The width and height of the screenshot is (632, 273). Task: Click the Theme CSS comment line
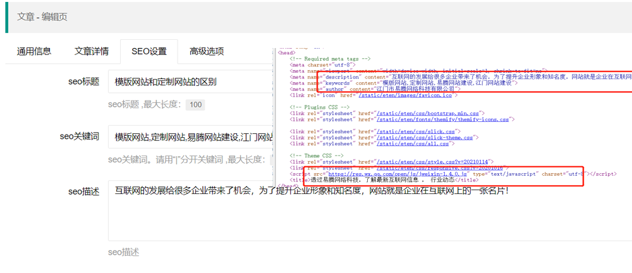coord(317,155)
